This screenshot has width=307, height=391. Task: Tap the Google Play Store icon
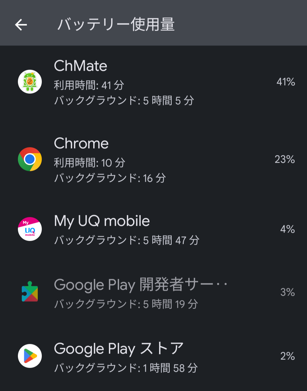(30, 356)
